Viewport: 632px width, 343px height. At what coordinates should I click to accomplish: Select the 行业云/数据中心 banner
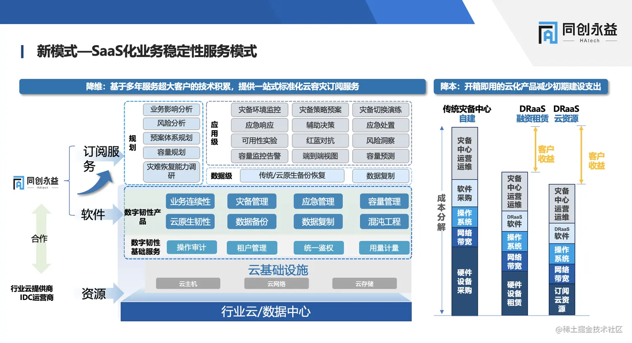pyautogui.click(x=265, y=311)
